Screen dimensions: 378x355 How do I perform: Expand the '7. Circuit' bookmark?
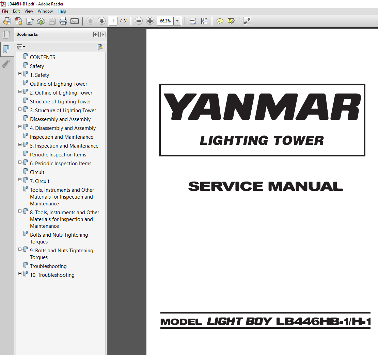click(20, 180)
